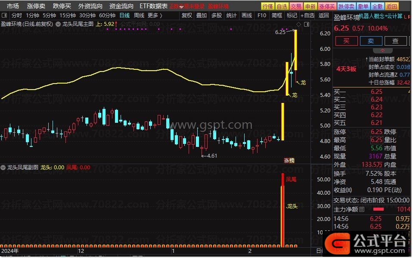
Task: Click the 最低 value 5.56
Action: (x=376, y=148)
